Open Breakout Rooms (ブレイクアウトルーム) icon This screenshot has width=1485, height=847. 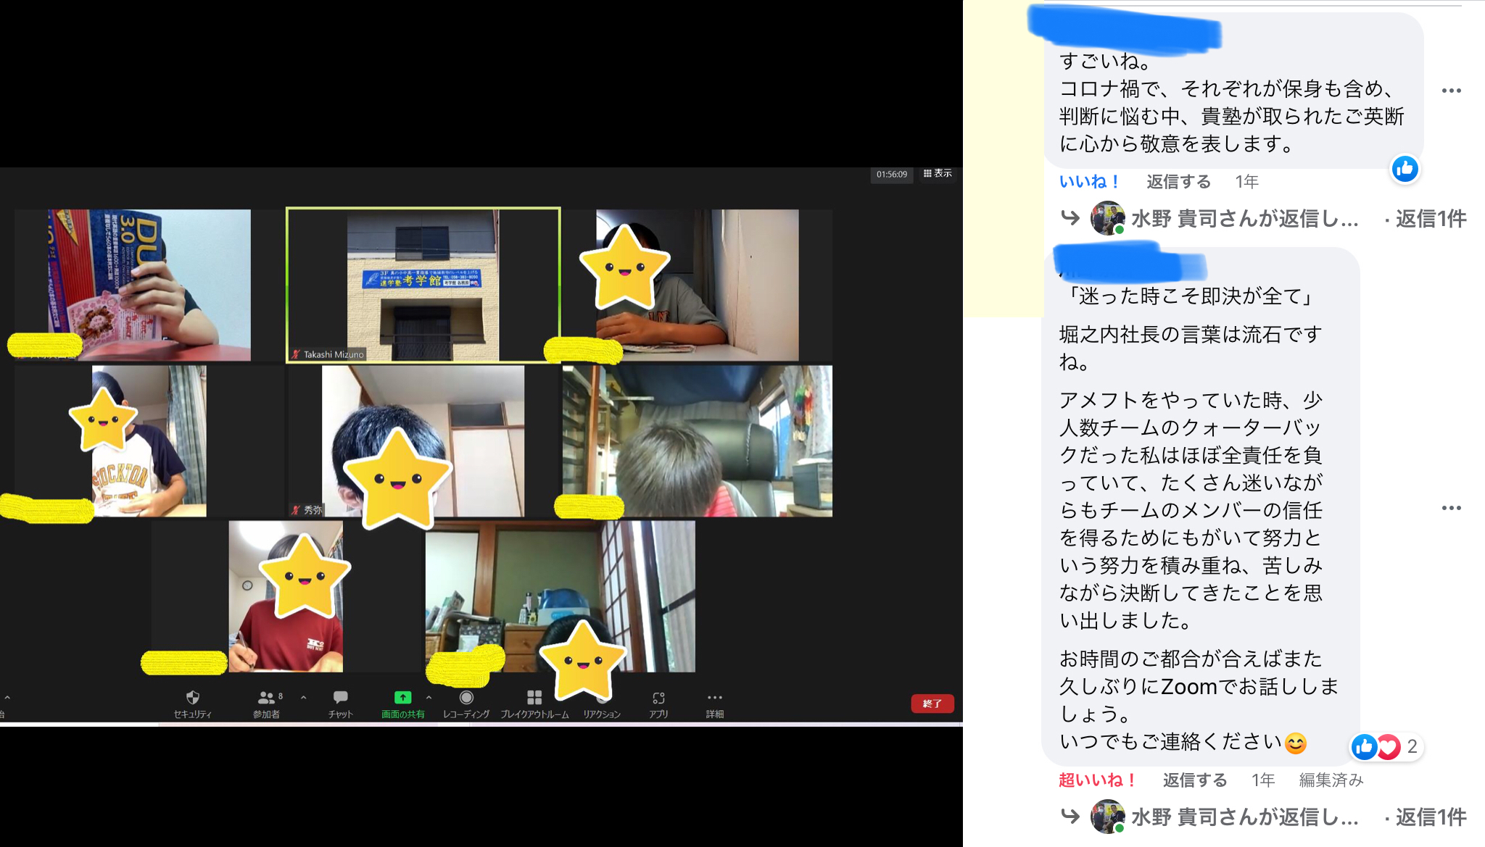[534, 697]
